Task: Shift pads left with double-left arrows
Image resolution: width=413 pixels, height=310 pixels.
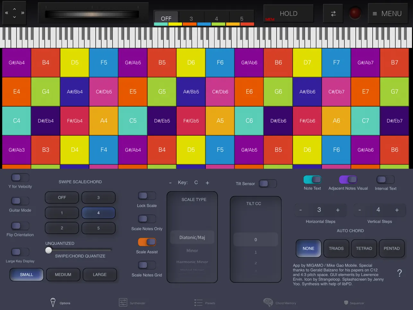Action: click(6, 13)
